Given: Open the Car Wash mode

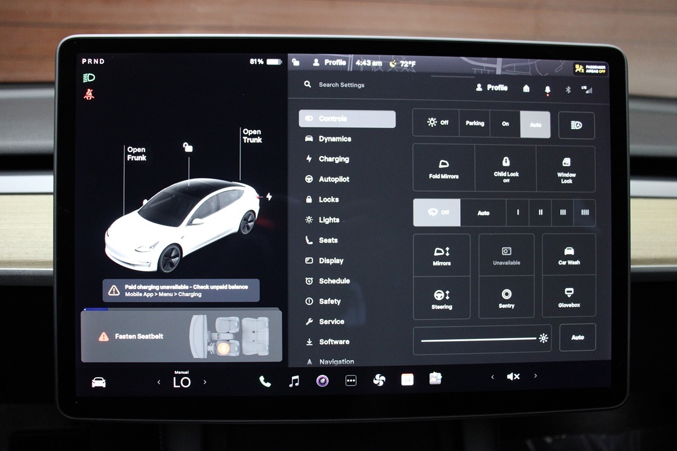Looking at the screenshot, I should coord(569,255).
